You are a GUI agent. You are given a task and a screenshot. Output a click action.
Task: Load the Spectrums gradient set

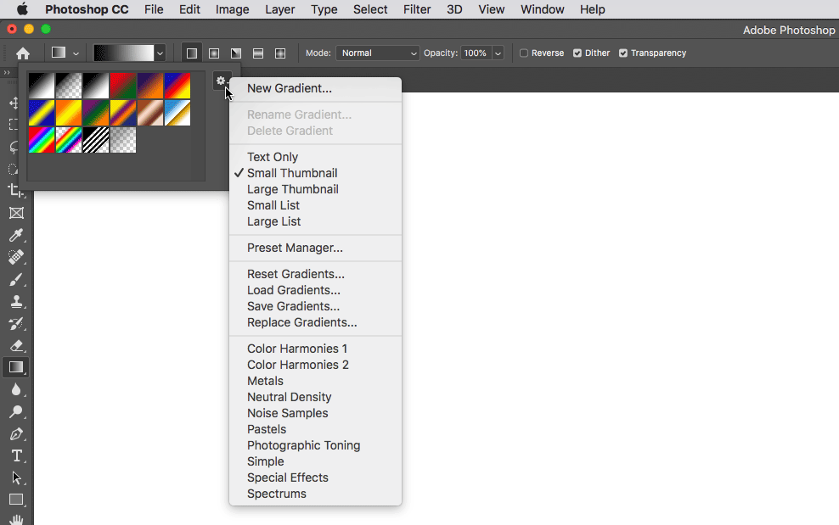(277, 494)
